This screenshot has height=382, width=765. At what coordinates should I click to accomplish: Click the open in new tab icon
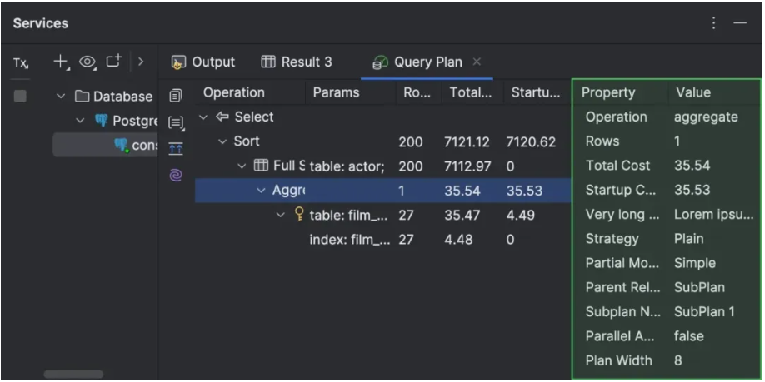(x=112, y=62)
